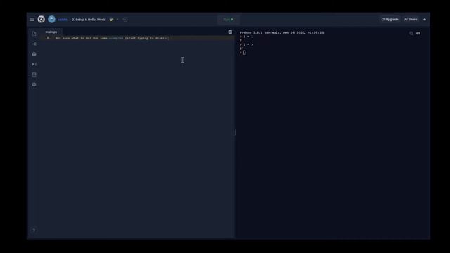Viewport: 450px width, 253px height.
Task: Search the console with the magnifier icon
Action: click(x=411, y=33)
